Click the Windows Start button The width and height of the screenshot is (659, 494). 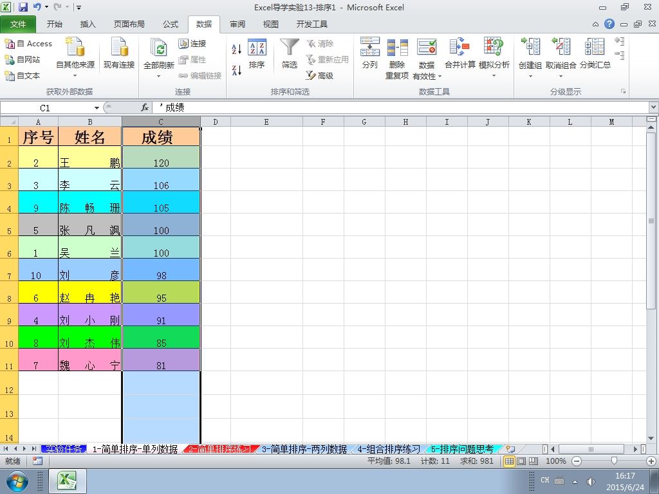(x=16, y=481)
